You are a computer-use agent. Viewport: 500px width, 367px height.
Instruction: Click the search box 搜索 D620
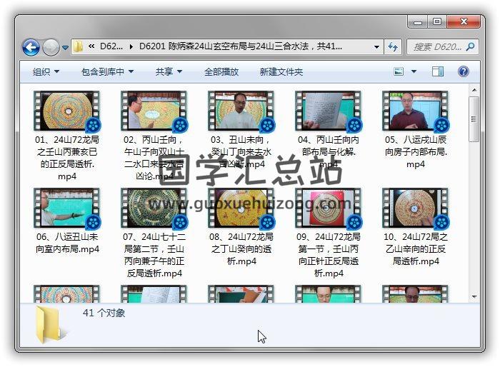point(436,47)
